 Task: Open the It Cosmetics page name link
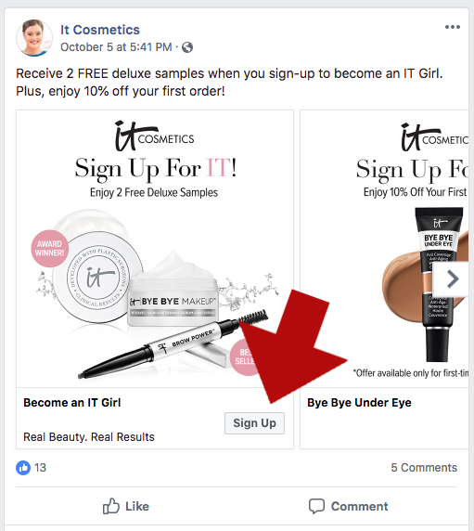pyautogui.click(x=100, y=30)
